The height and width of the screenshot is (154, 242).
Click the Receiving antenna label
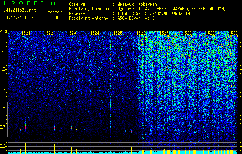pyautogui.click(x=88, y=18)
